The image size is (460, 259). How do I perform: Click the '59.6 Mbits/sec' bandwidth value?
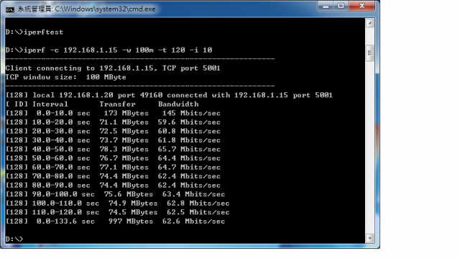pos(189,122)
